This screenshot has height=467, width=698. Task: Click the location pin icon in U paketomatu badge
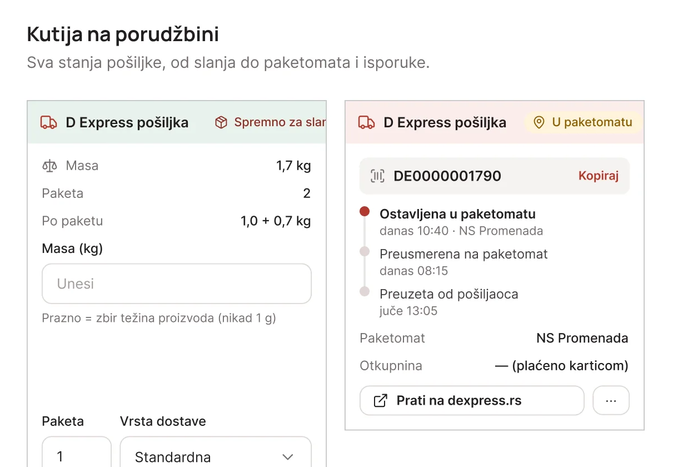539,122
